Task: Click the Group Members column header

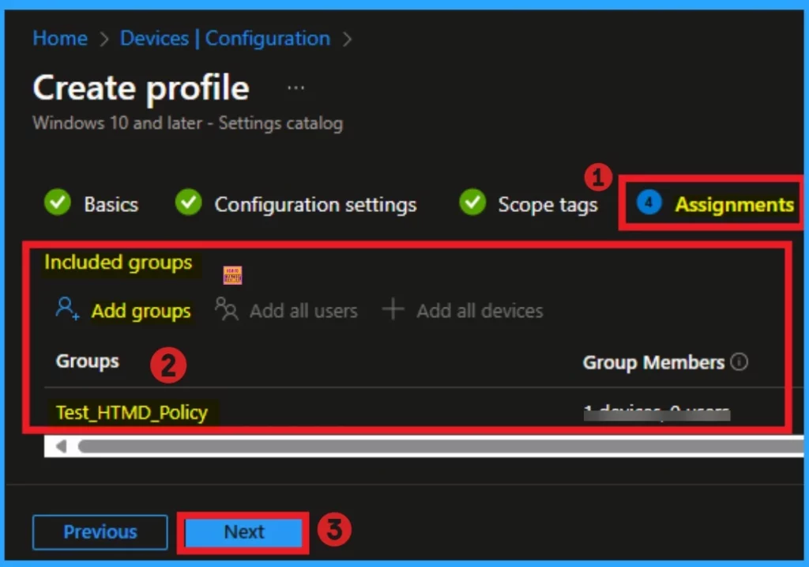Action: coord(653,362)
